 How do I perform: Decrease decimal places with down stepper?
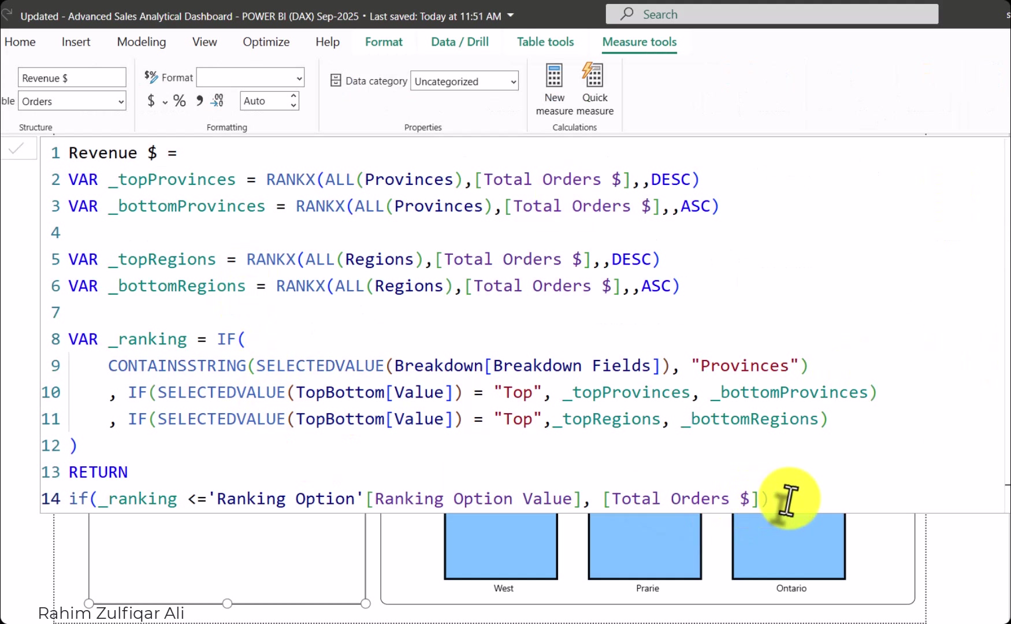pos(293,105)
